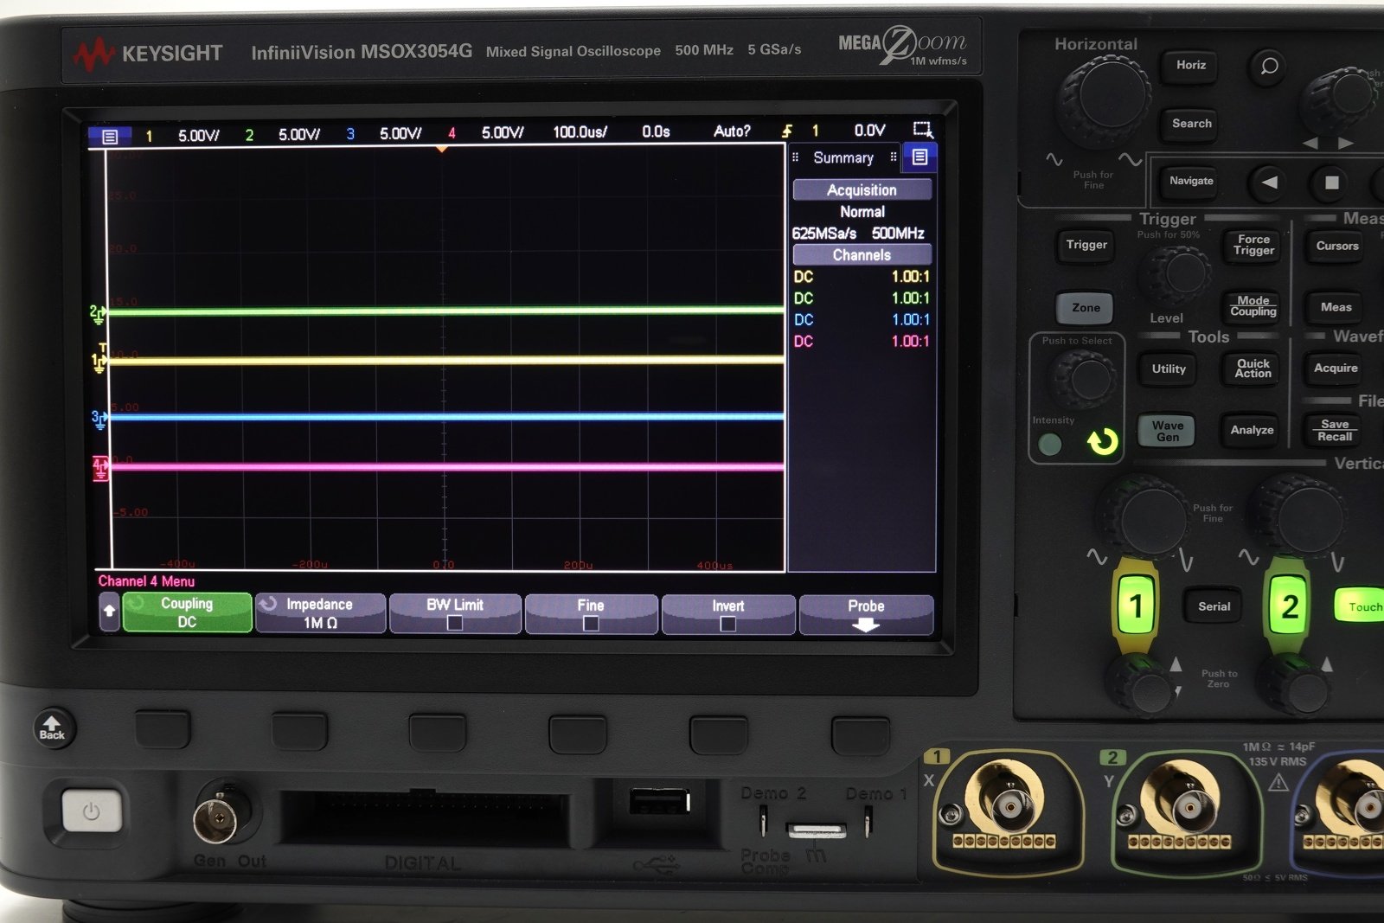Screen dimensions: 1384x923
Task: Click the Navigate button
Action: point(1191,182)
